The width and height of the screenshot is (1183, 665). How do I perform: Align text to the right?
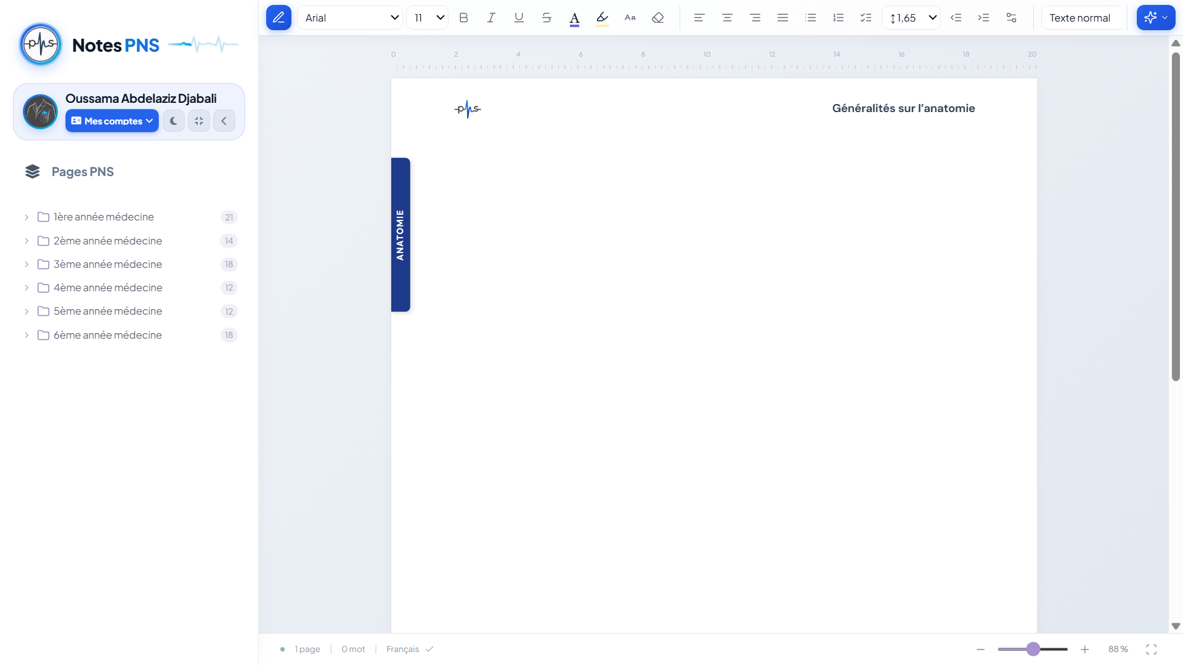click(755, 18)
